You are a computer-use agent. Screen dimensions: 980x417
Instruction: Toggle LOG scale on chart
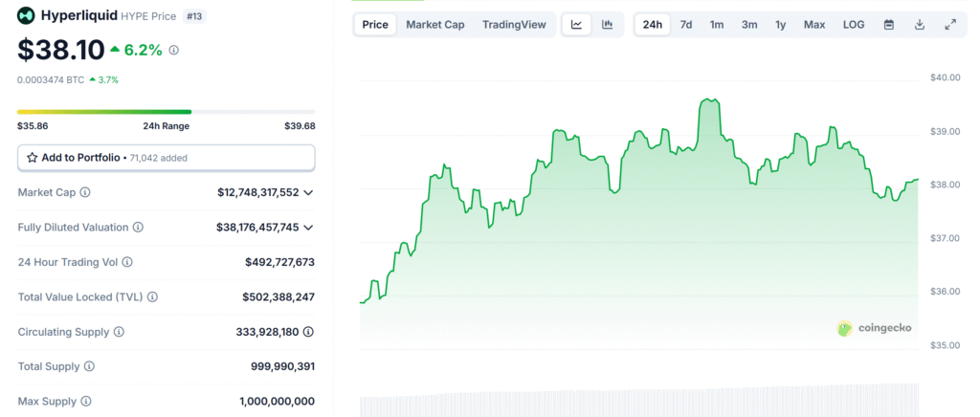(x=853, y=25)
